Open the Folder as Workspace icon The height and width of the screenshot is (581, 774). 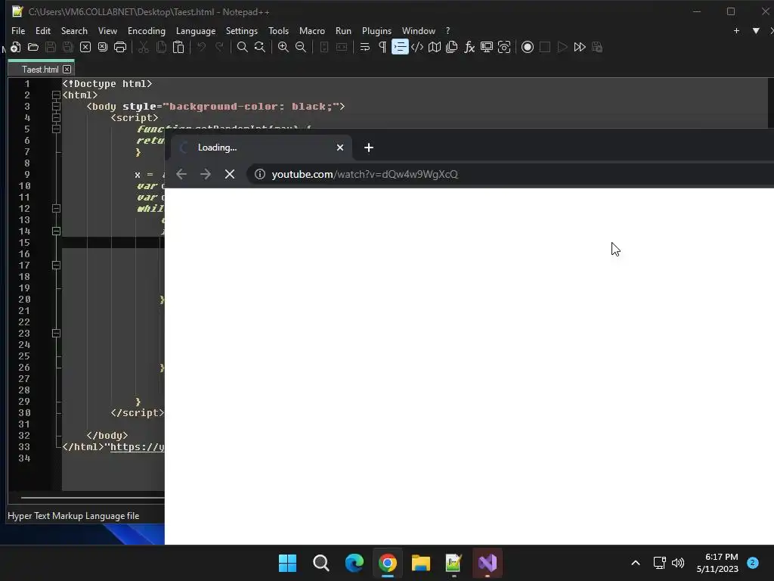[x=487, y=47]
